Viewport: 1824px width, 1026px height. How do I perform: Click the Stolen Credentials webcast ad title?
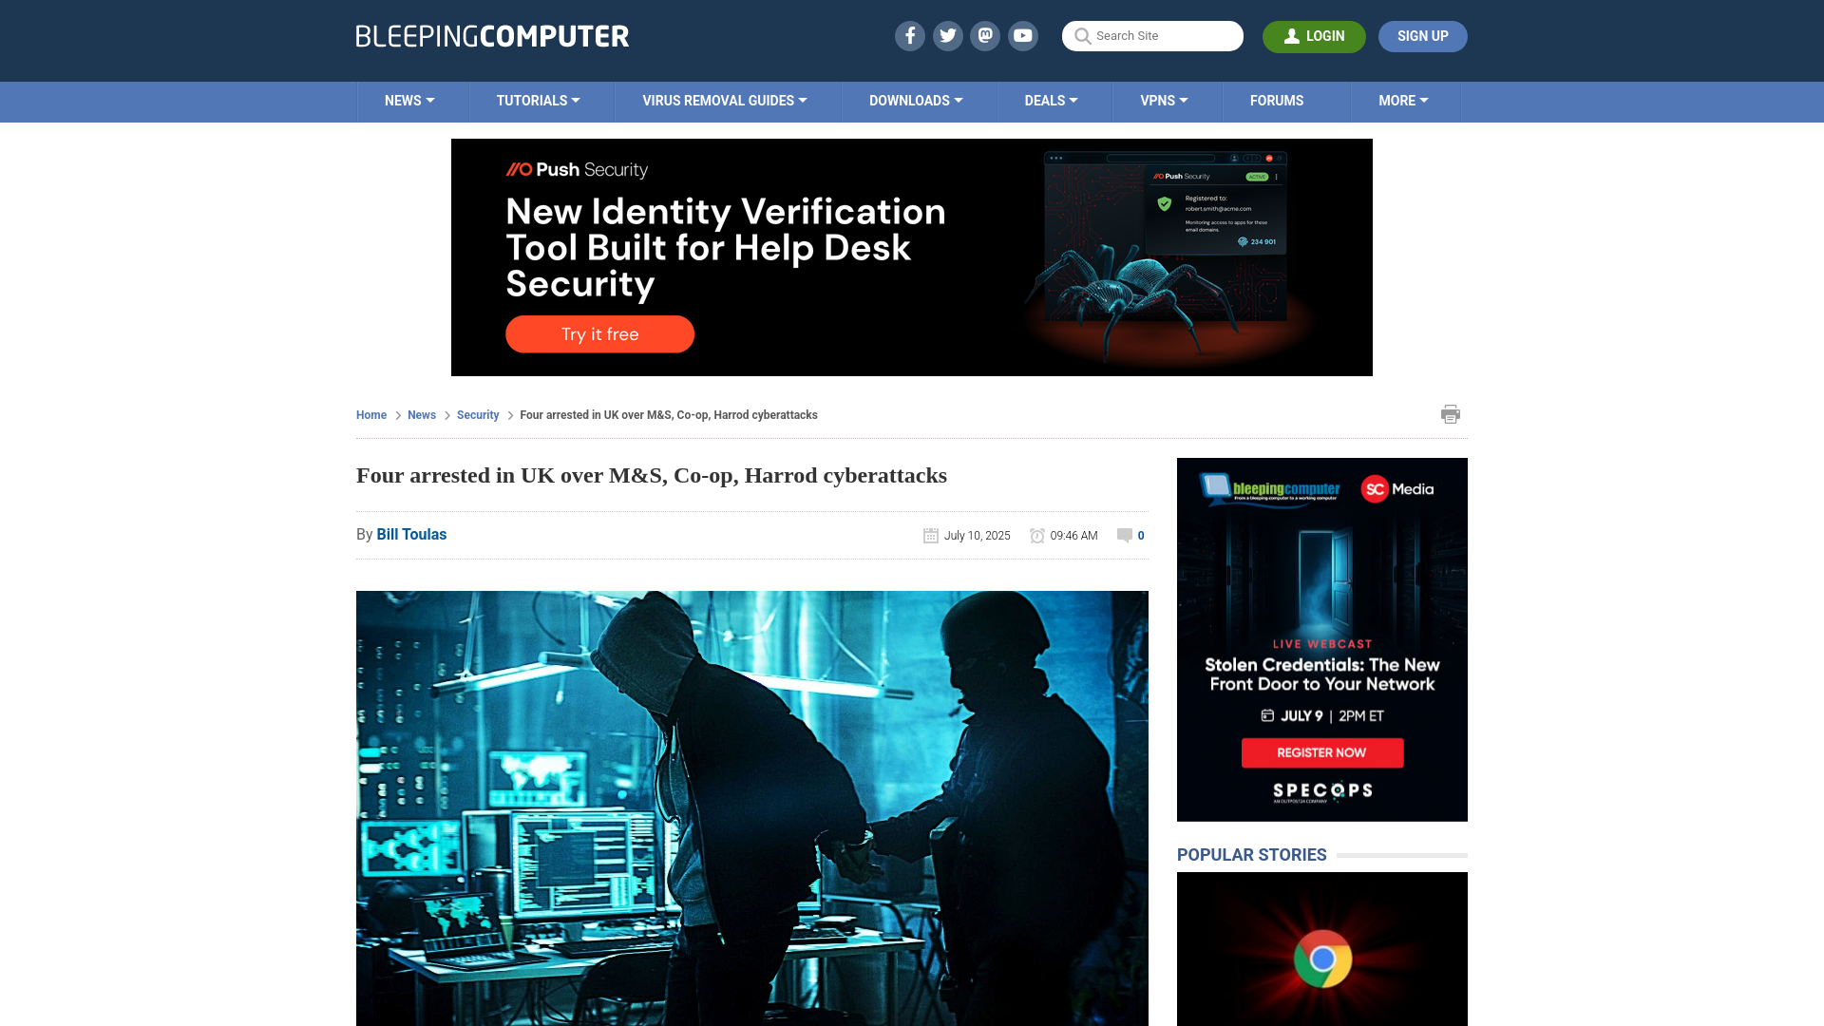(x=1321, y=674)
